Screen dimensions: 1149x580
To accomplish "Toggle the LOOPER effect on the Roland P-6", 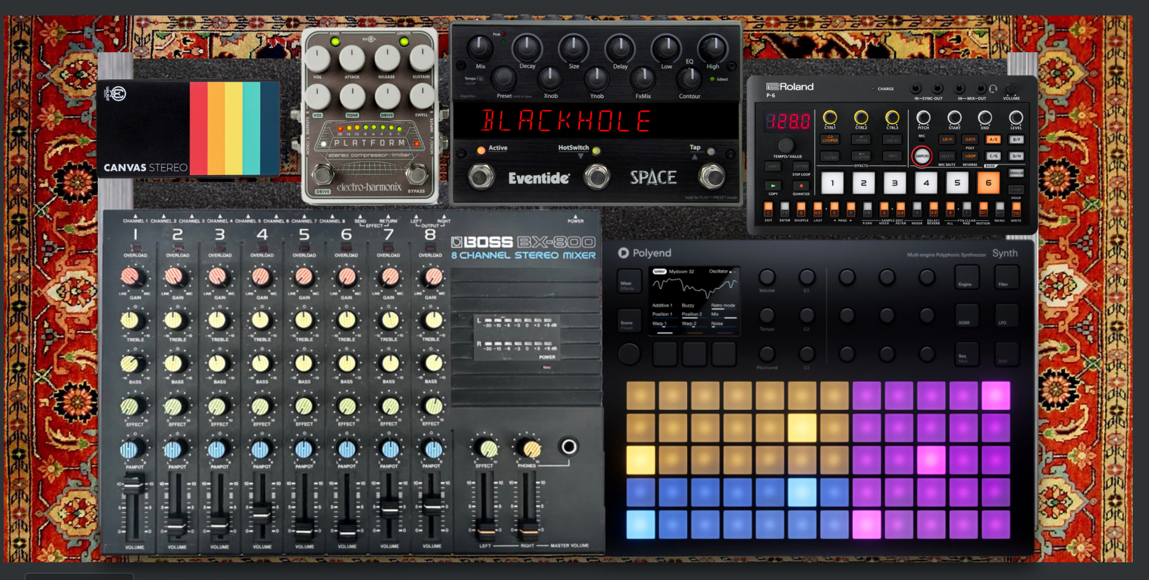I will 830,139.
